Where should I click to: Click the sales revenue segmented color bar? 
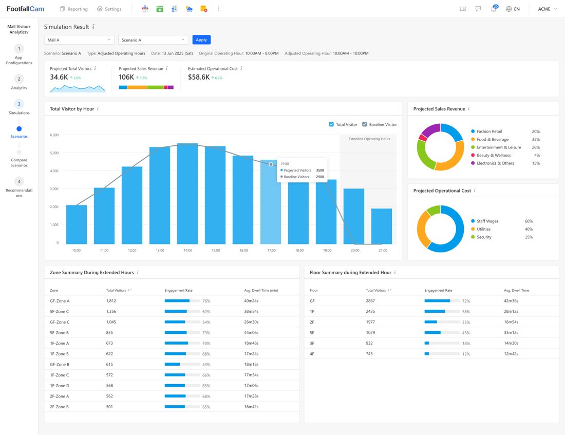click(146, 87)
